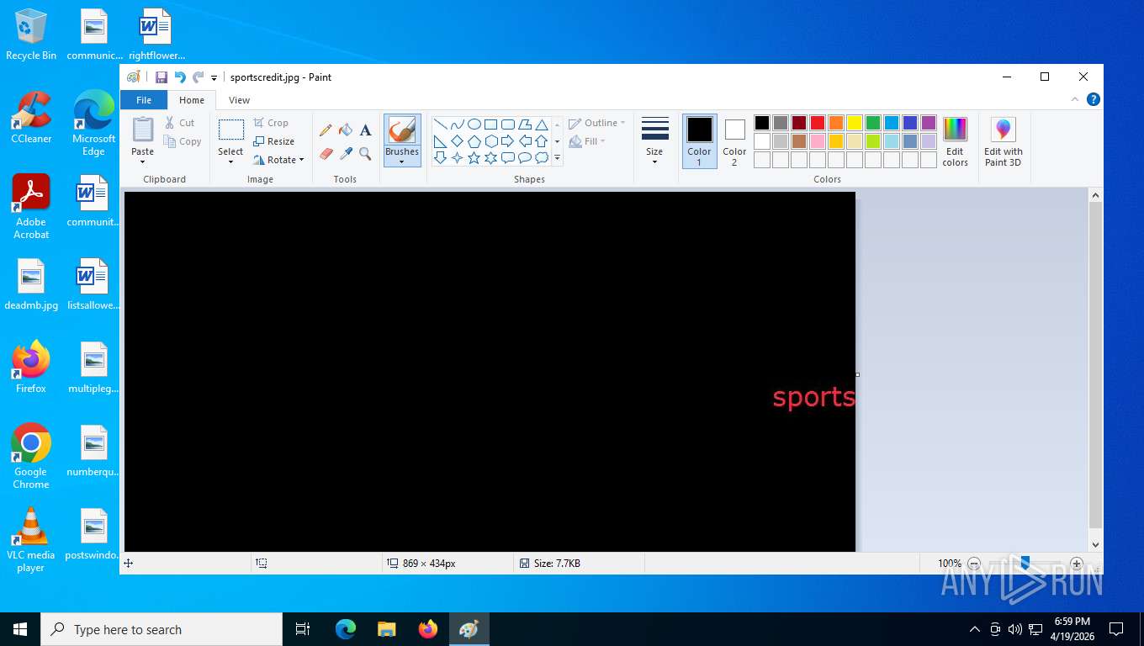The height and width of the screenshot is (646, 1144).
Task: Click the Save icon in title bar
Action: [162, 77]
